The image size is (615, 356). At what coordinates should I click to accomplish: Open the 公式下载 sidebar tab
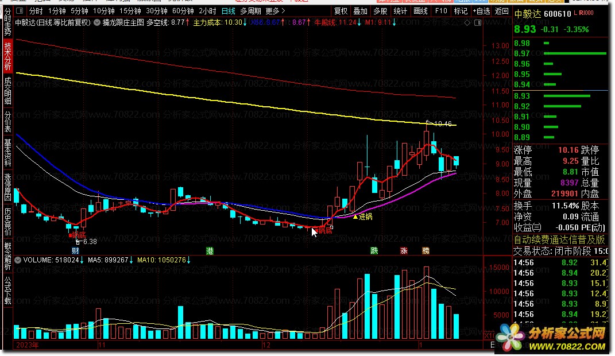pos(8,291)
